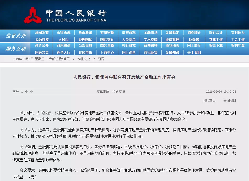Set font size to large (大)
Viewport: 249px width, 181px height.
point(22,92)
